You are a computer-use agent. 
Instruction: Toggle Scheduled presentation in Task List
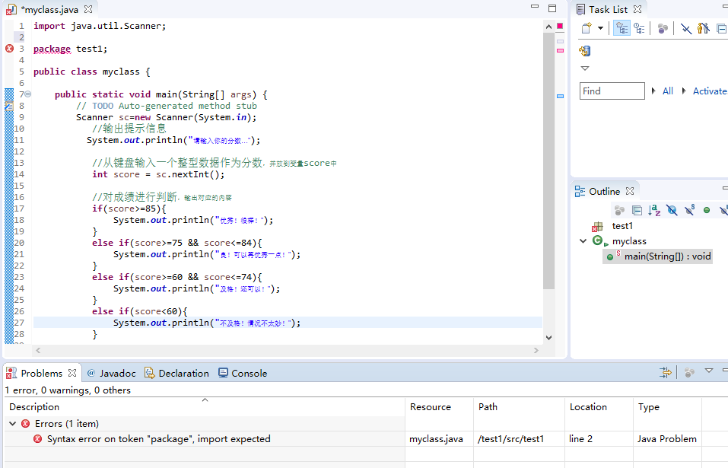coord(639,28)
